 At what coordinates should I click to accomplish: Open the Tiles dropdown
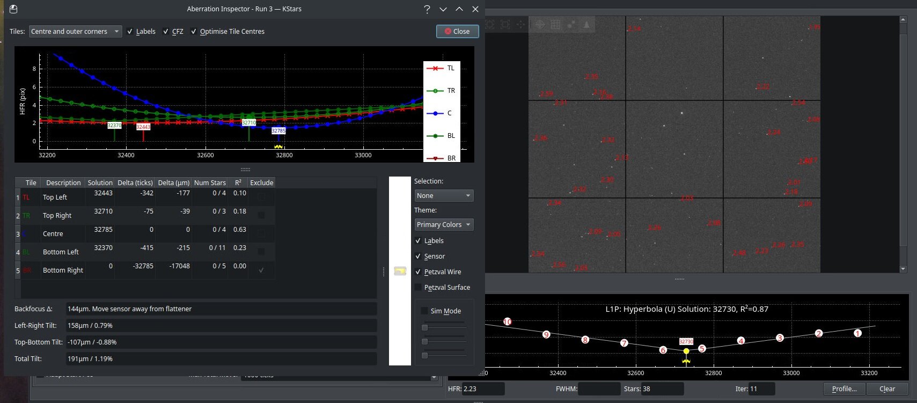[x=75, y=32]
